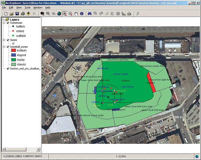Click the legend scrollbar right arrow
This screenshot has height=160, width=201.
pos(38,149)
